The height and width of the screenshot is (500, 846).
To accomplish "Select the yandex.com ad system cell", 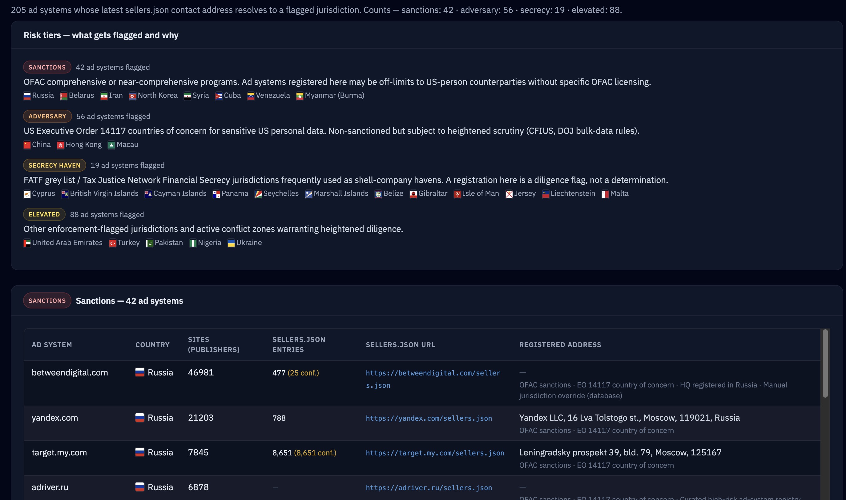I will click(x=55, y=418).
